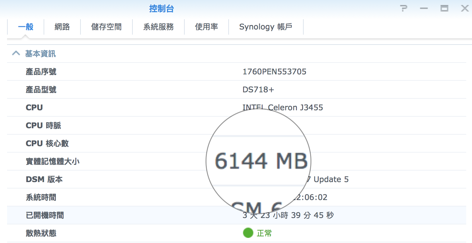Click the 控制台 window title

(161, 9)
